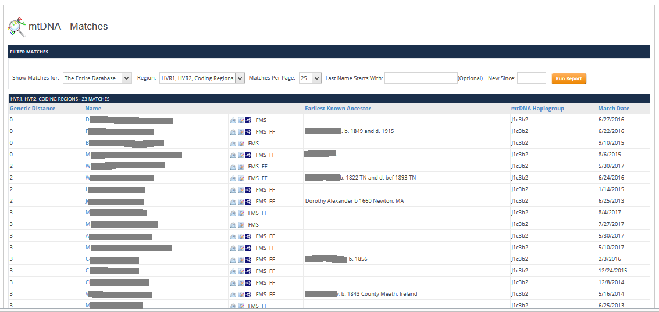
Task: Sort by Name column header
Action: click(x=93, y=108)
